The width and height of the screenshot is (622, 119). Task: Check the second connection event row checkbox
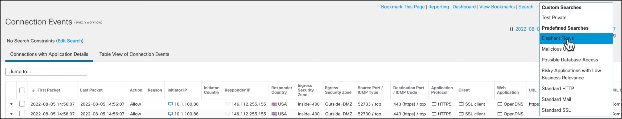22,114
